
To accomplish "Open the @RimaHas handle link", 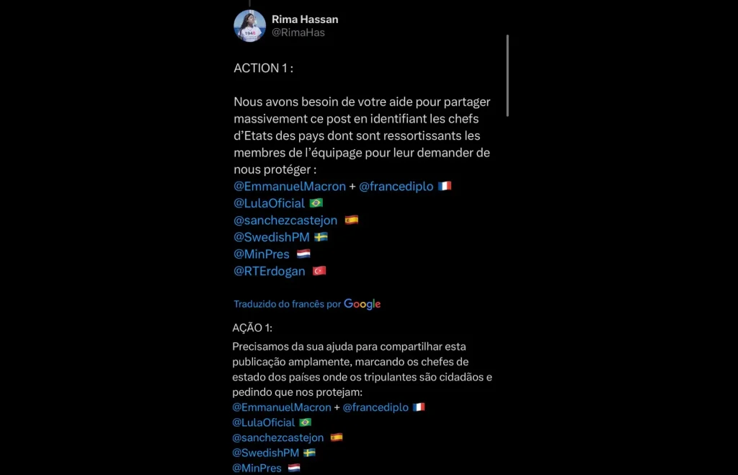I will coord(298,32).
